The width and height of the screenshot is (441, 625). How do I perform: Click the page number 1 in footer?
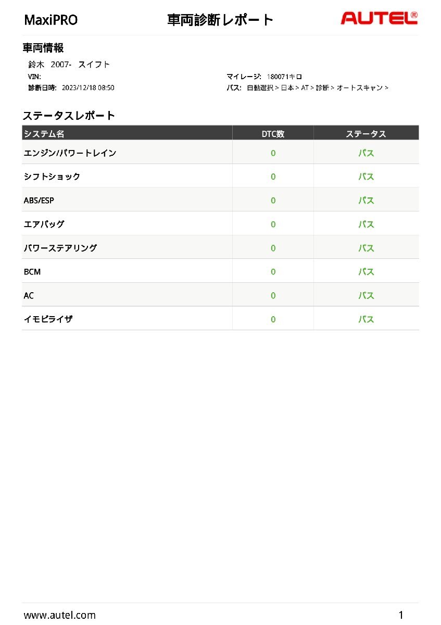(401, 615)
